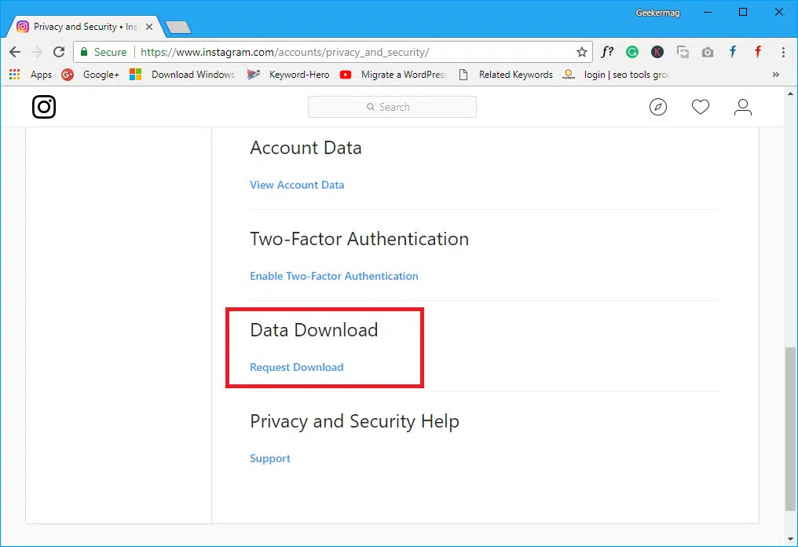Screen dimensions: 798x547
Task: Open Chrome's three-dot menu
Action: click(783, 52)
